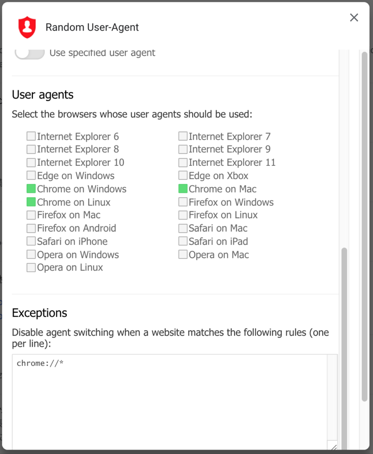Check Internet Explorer 6 option
Viewport: 373px width, 454px height.
(x=31, y=136)
